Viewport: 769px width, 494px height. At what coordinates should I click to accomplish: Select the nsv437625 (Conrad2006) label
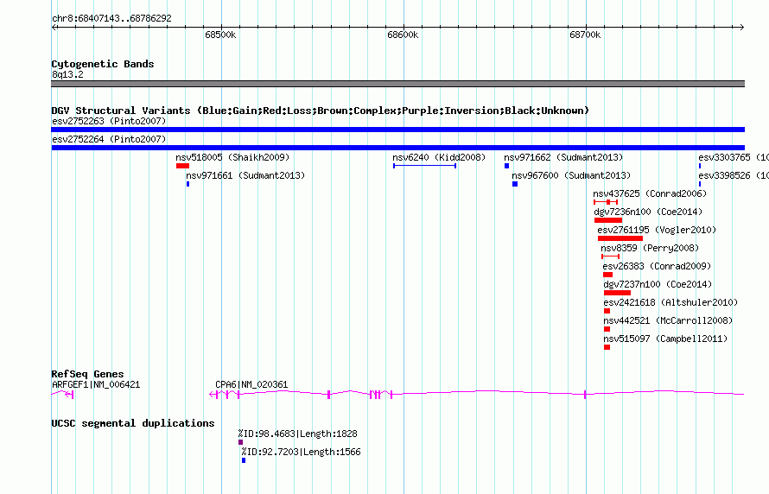(650, 193)
